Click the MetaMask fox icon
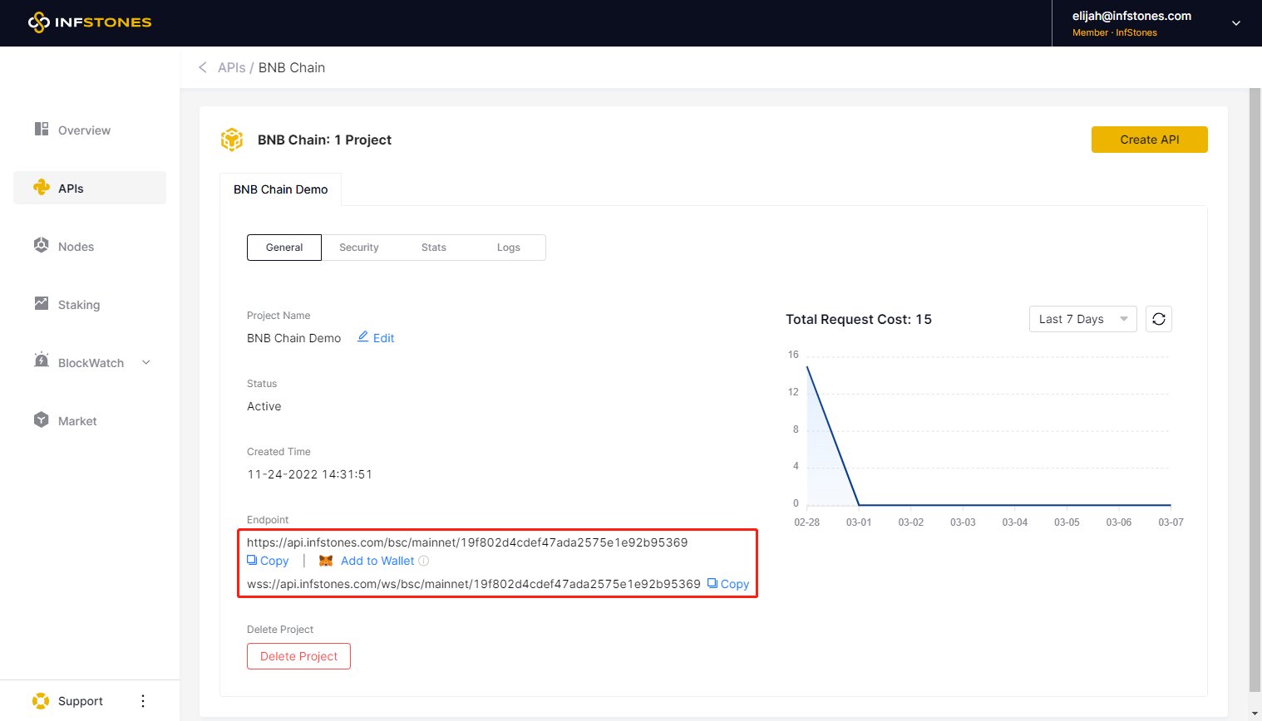 point(326,561)
